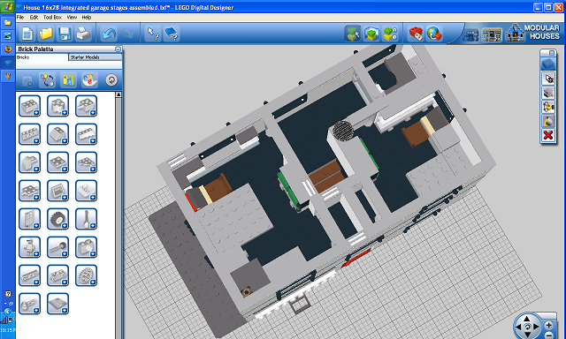Viewport: 566px width, 339px height.
Task: Collapse the floating tool box panel
Action: coord(552,53)
